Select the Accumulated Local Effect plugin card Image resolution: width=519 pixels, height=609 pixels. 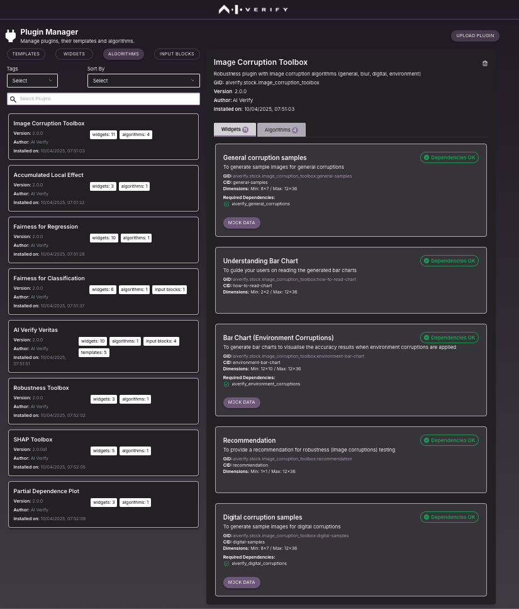point(104,188)
